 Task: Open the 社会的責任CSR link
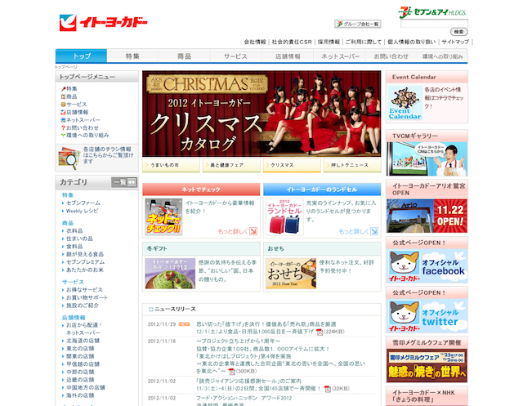click(x=292, y=42)
